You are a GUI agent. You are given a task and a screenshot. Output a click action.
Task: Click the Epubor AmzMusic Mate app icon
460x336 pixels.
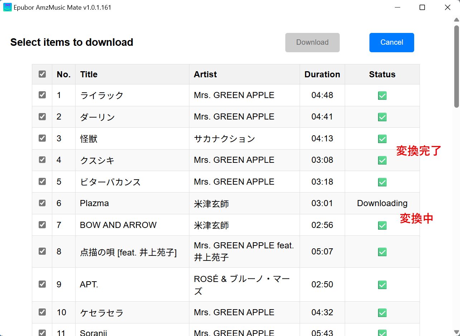[7, 7]
